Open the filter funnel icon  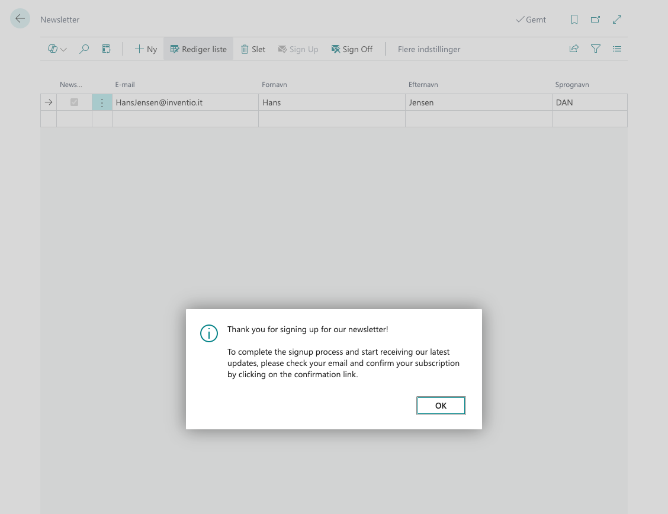596,49
